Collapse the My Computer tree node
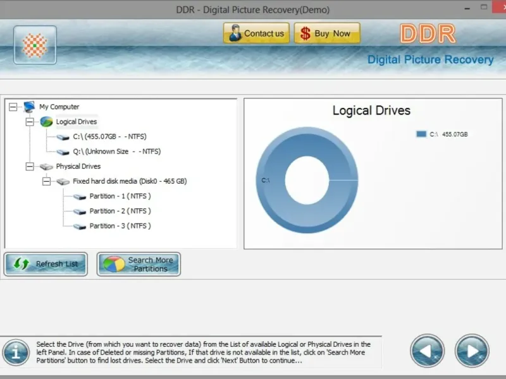The image size is (506, 379). [13, 107]
